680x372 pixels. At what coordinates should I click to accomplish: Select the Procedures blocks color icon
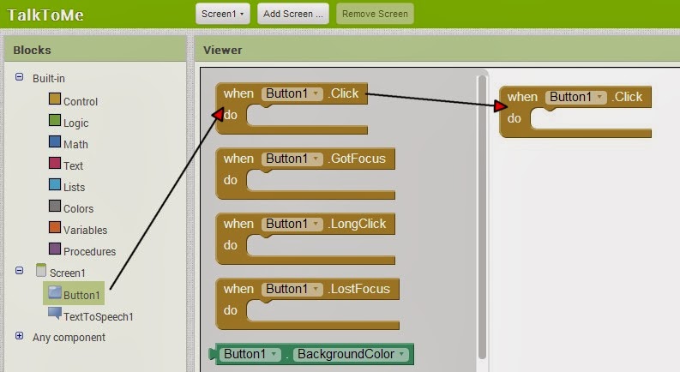(x=55, y=249)
